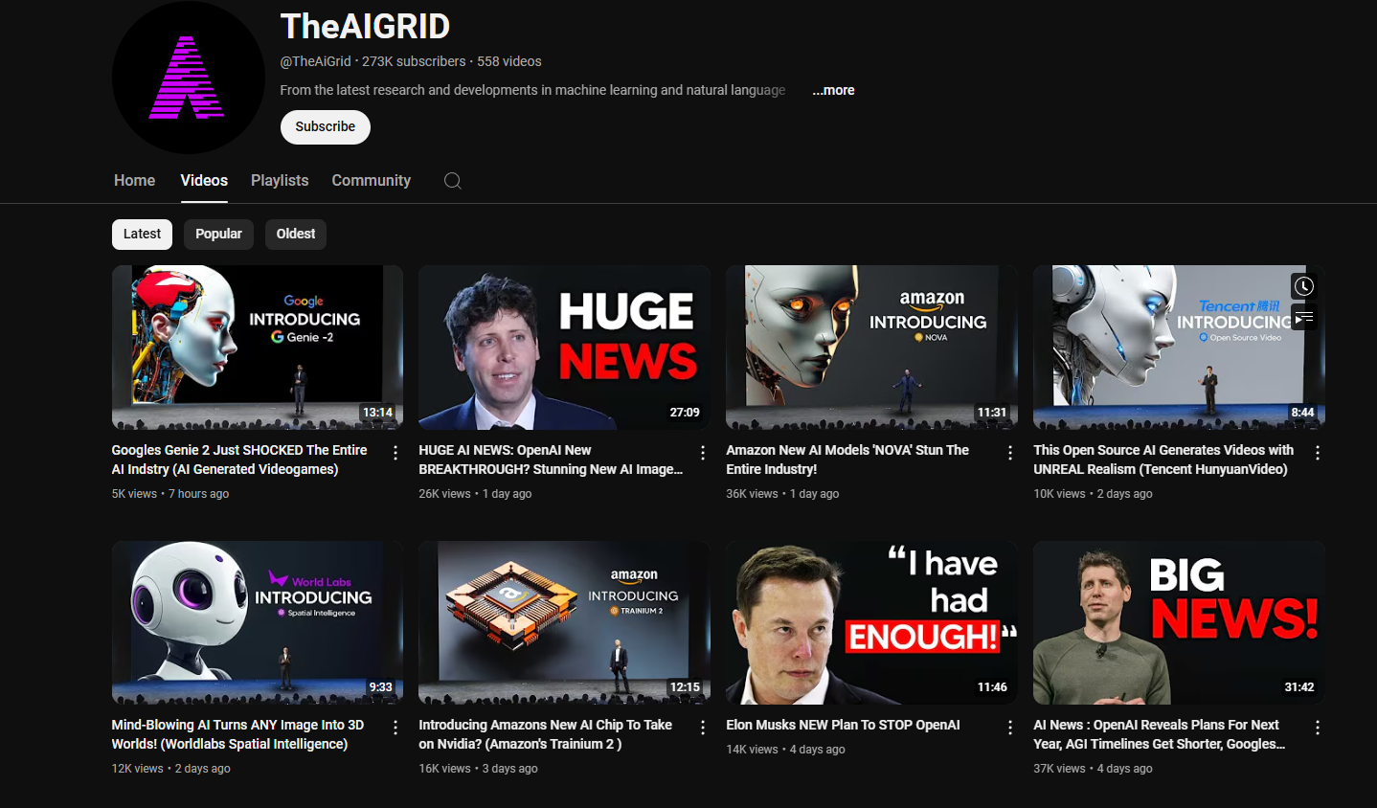Open World Labs Spatial Intelligence thumbnail
1377x808 pixels.
click(258, 622)
